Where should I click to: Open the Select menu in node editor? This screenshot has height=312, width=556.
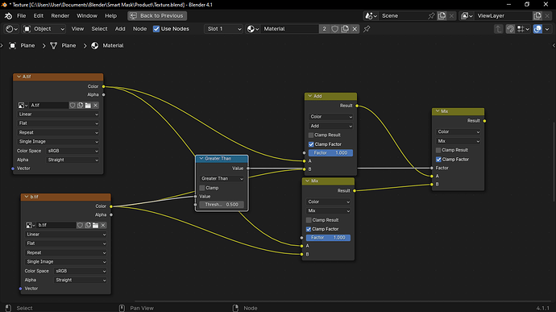pos(99,29)
